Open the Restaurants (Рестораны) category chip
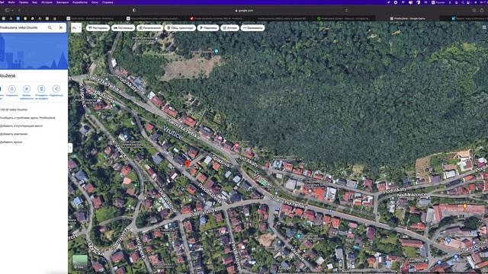Image resolution: width=488 pixels, height=274 pixels. [x=98, y=28]
